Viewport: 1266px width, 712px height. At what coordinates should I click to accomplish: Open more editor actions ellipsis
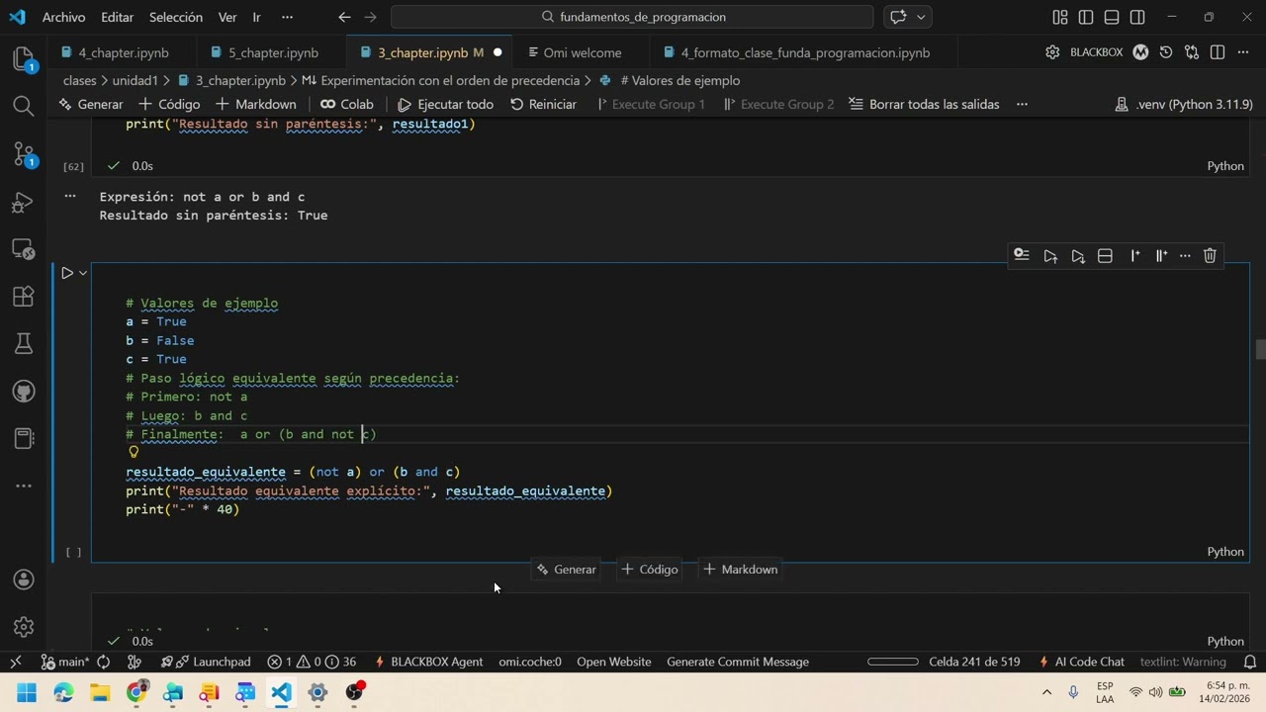pos(1243,52)
